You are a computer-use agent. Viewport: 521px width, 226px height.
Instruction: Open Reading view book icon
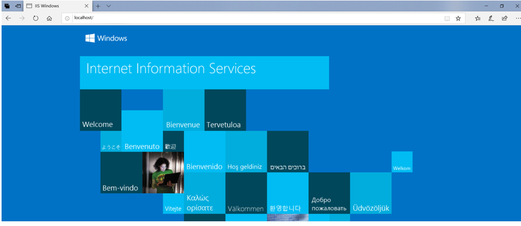[x=447, y=19]
